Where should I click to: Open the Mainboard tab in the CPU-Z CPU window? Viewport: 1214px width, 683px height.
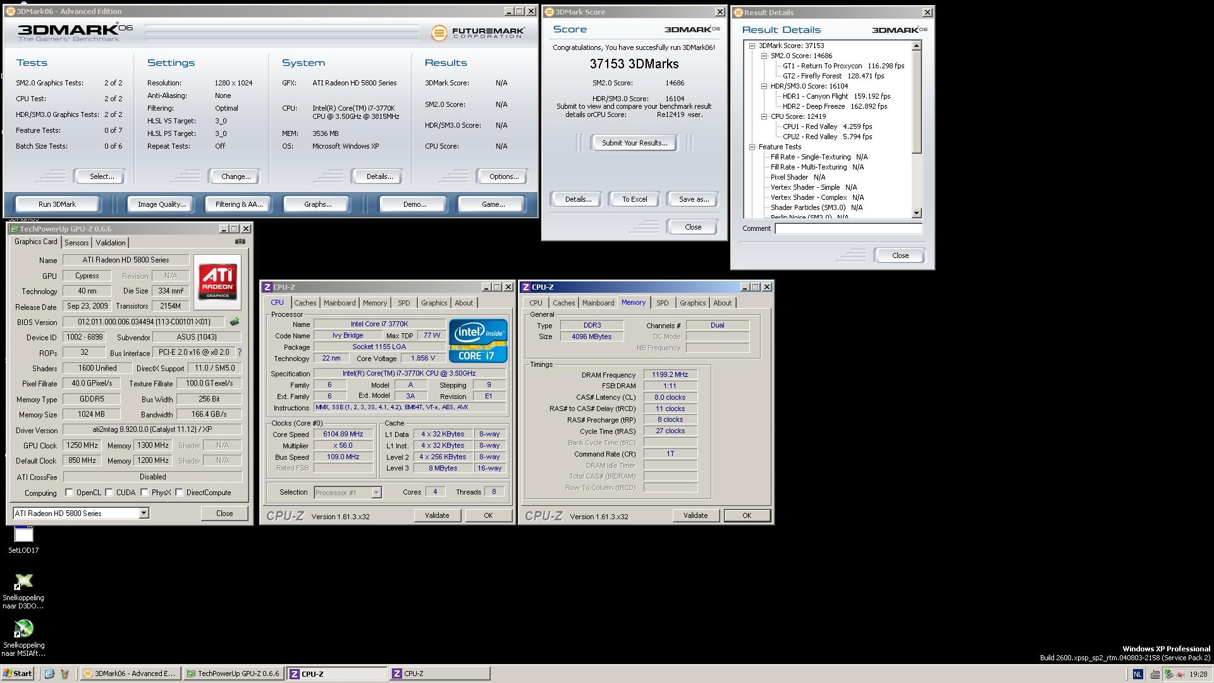point(339,303)
